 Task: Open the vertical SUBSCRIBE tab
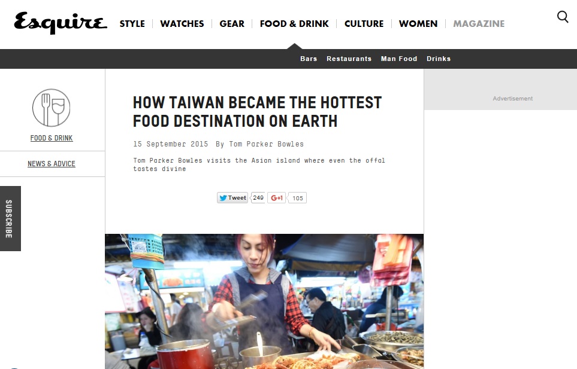(x=10, y=218)
